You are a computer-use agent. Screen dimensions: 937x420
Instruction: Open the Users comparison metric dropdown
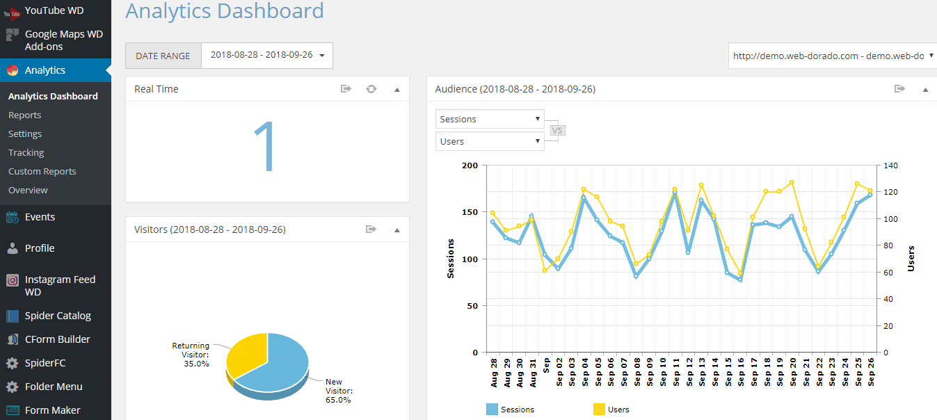(x=490, y=141)
